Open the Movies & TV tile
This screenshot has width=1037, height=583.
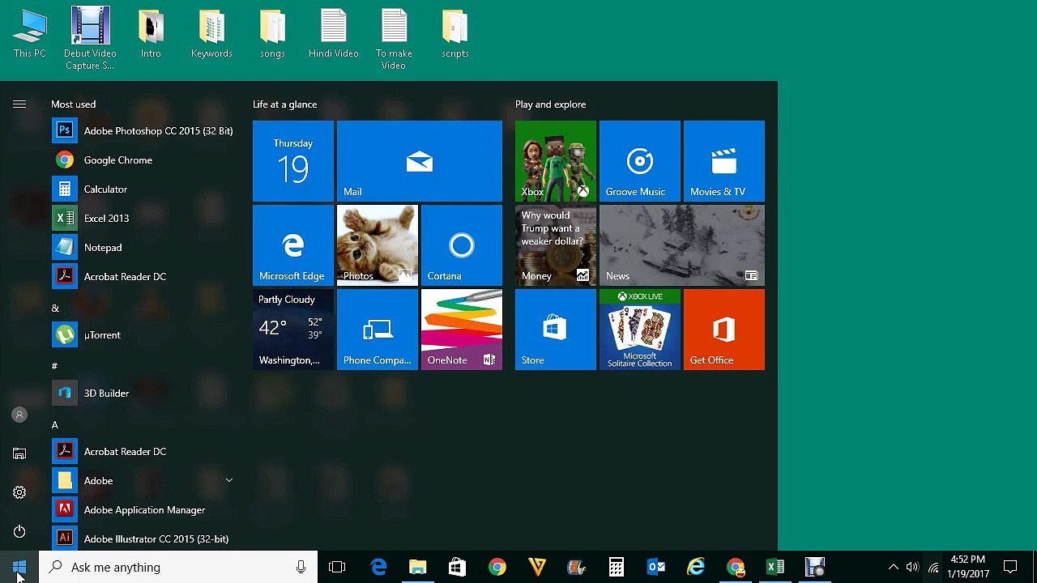724,161
